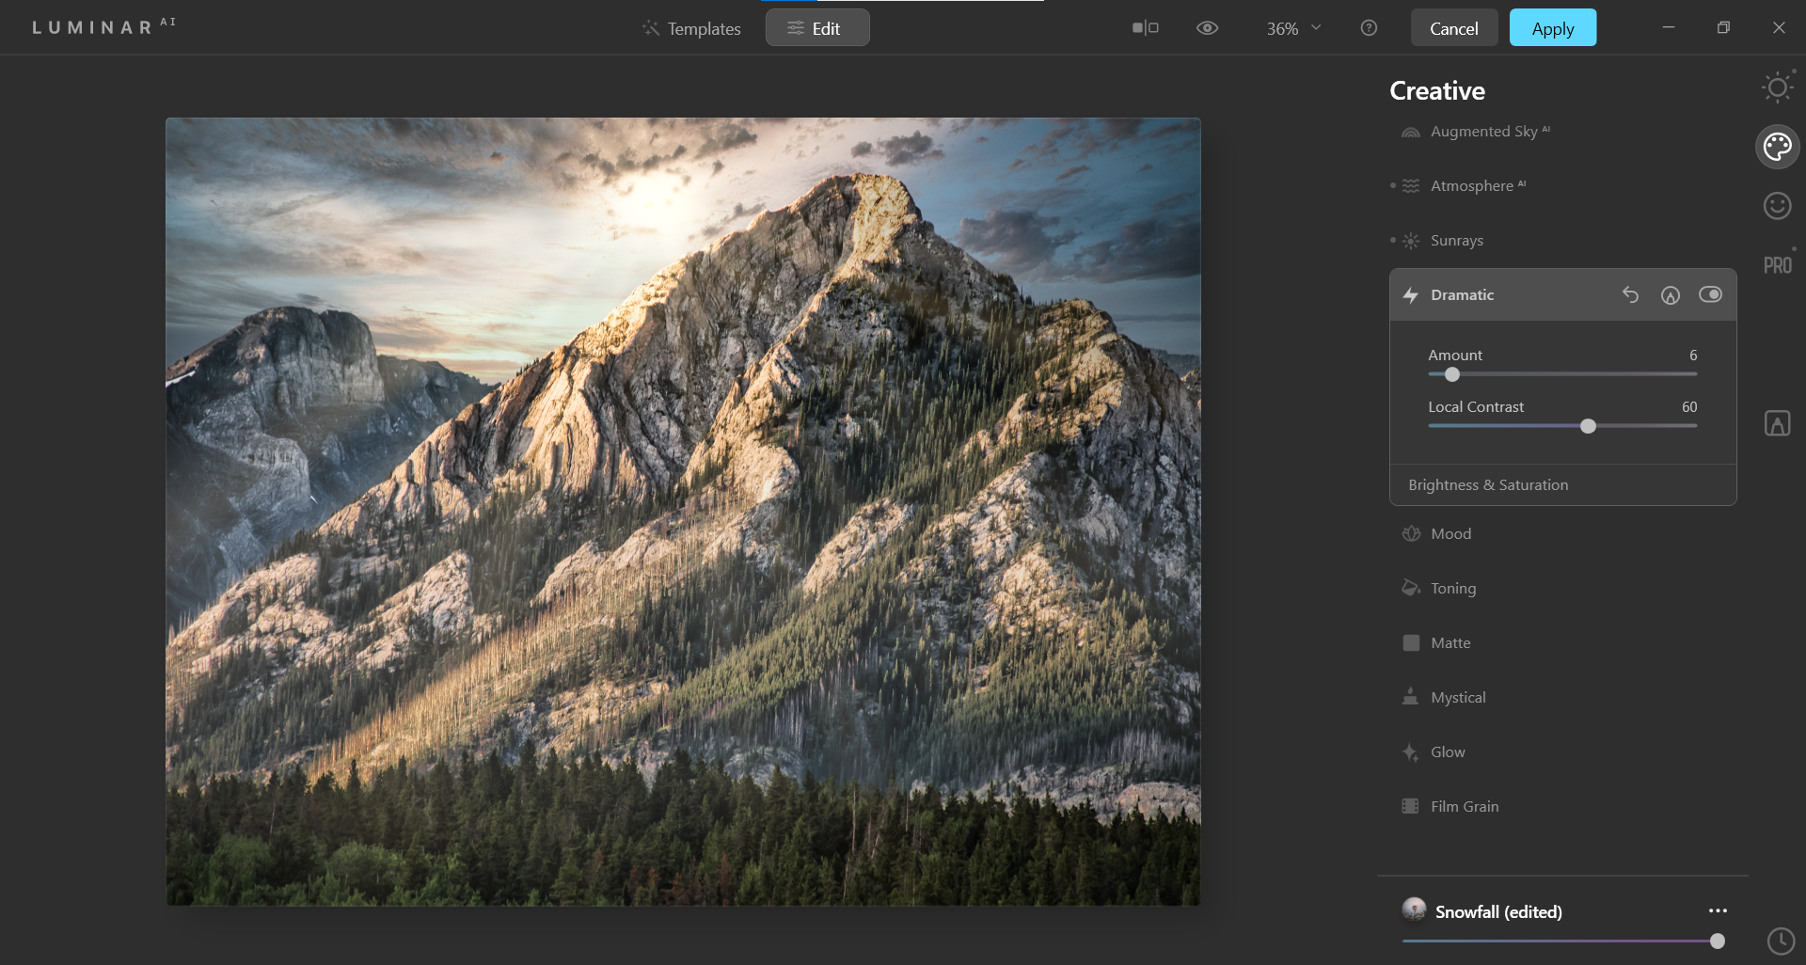Expand the Brightness & Saturation section
The height and width of the screenshot is (965, 1806).
pos(1488,485)
